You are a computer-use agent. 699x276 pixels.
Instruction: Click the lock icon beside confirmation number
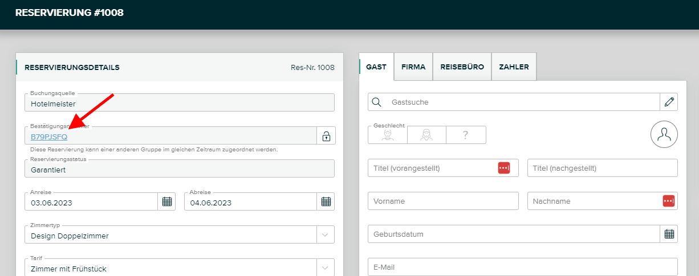point(326,136)
